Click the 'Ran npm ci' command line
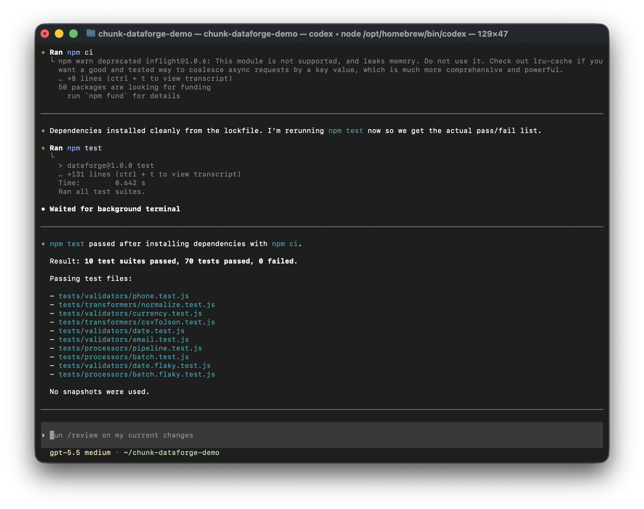Image resolution: width=644 pixels, height=509 pixels. click(71, 52)
